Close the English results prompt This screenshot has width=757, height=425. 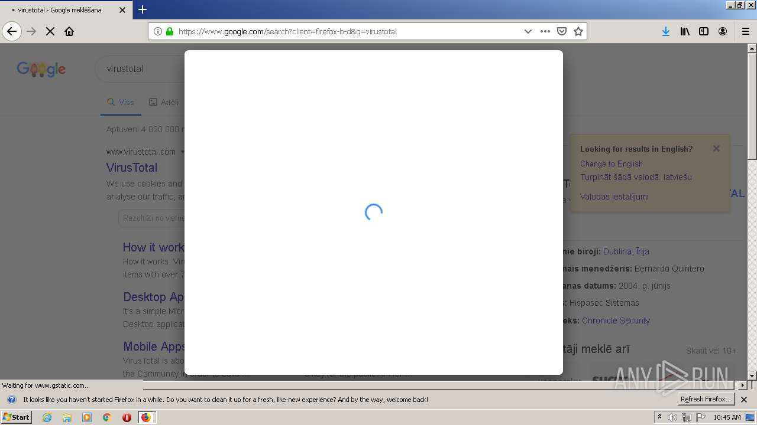716,149
